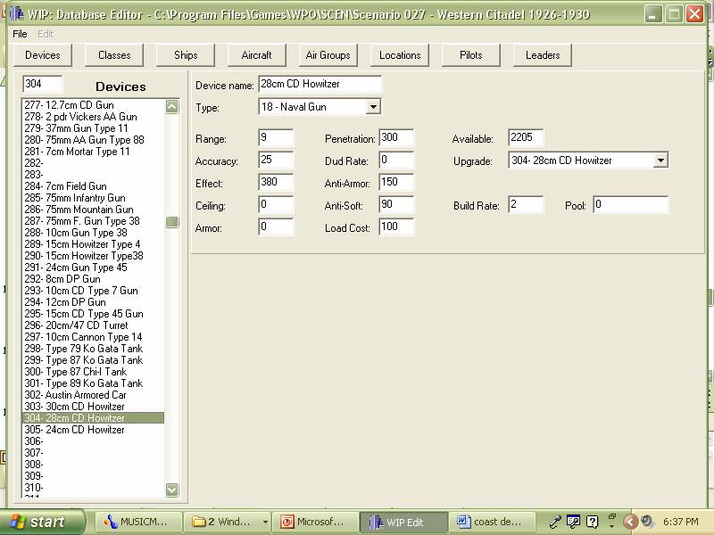The image size is (714, 535).
Task: Click the Device name input field
Action: [320, 84]
